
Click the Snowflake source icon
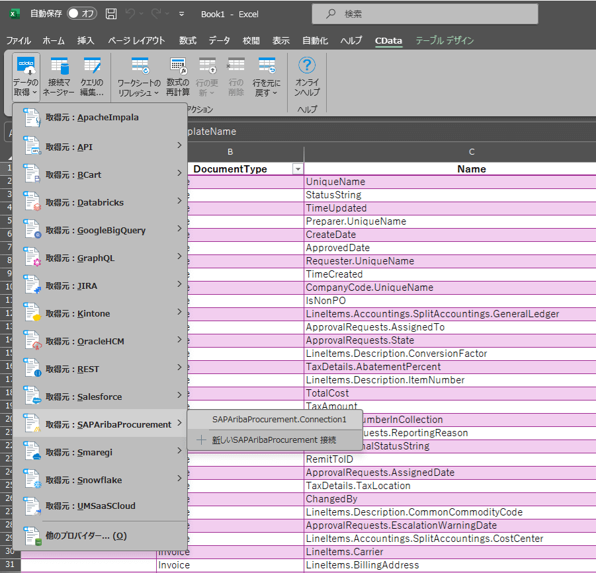point(32,479)
